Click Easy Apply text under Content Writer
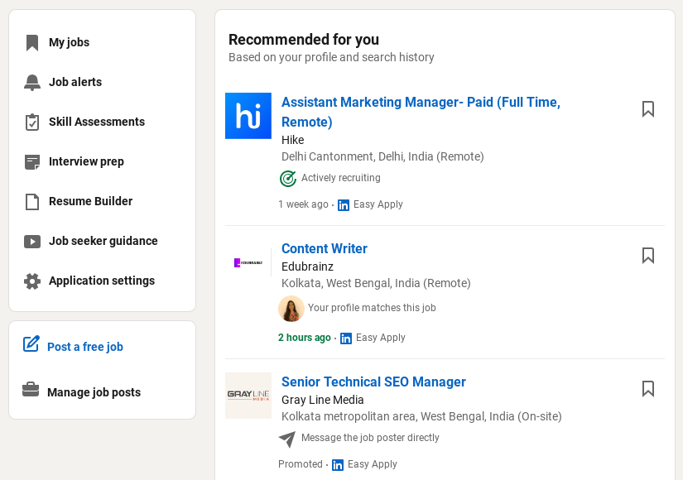 (x=381, y=338)
